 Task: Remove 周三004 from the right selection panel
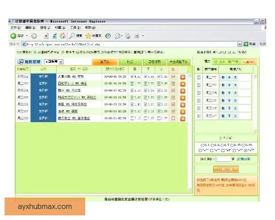pyautogui.click(x=199, y=93)
